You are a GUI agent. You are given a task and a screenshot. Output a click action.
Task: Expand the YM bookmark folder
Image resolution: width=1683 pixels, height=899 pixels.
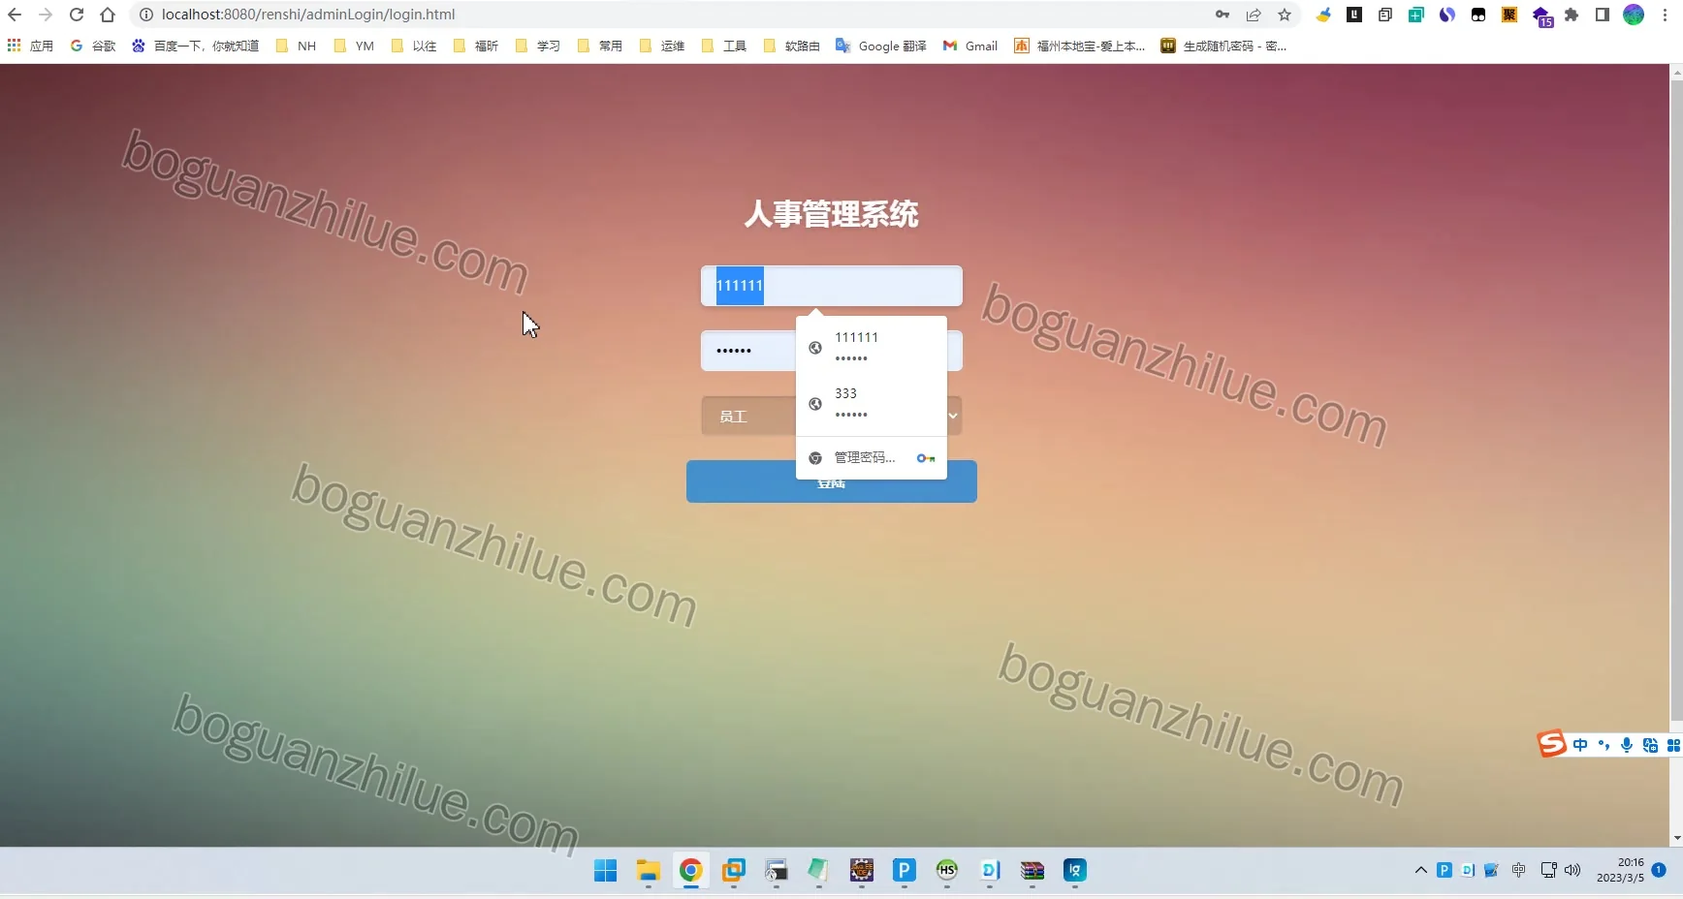click(x=354, y=46)
